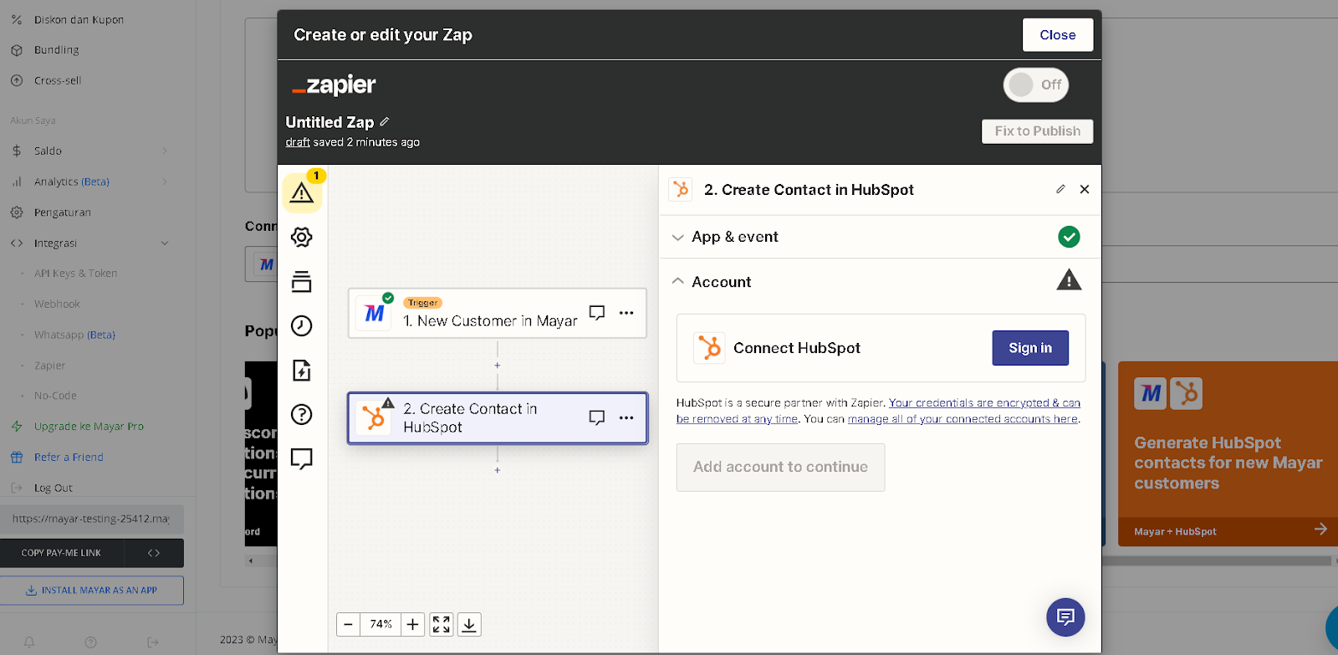The image size is (1338, 655).
Task: Click Log Out in sidebar
Action: (53, 488)
